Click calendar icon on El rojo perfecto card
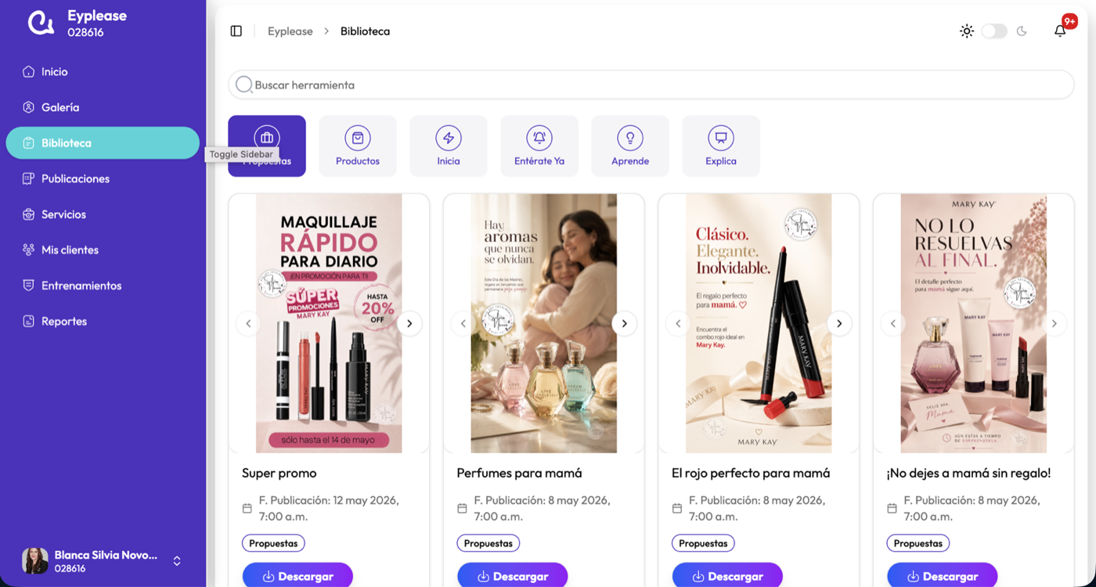Viewport: 1096px width, 587px height. pos(677,509)
